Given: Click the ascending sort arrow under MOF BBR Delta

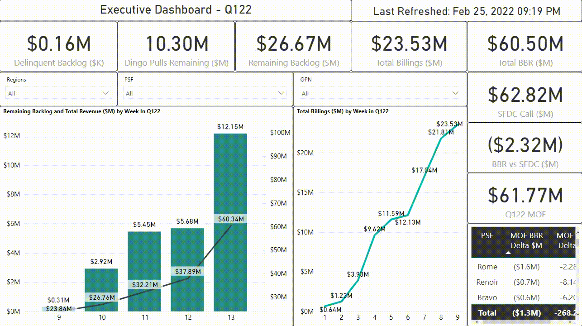Looking at the screenshot, I should point(508,253).
